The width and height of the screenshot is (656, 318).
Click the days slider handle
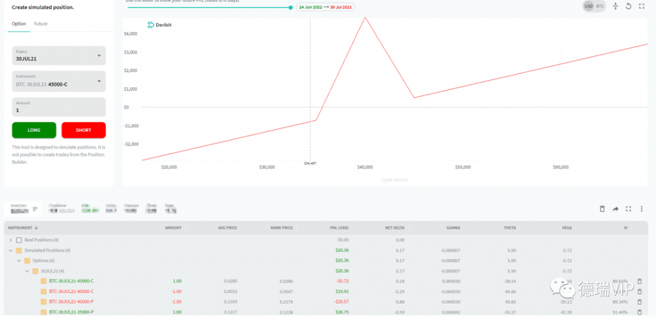(x=291, y=7)
